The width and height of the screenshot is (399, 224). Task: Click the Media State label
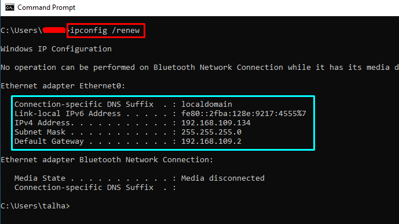coord(40,178)
